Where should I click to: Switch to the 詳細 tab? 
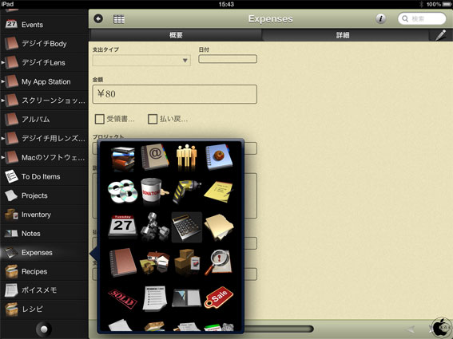(x=343, y=35)
